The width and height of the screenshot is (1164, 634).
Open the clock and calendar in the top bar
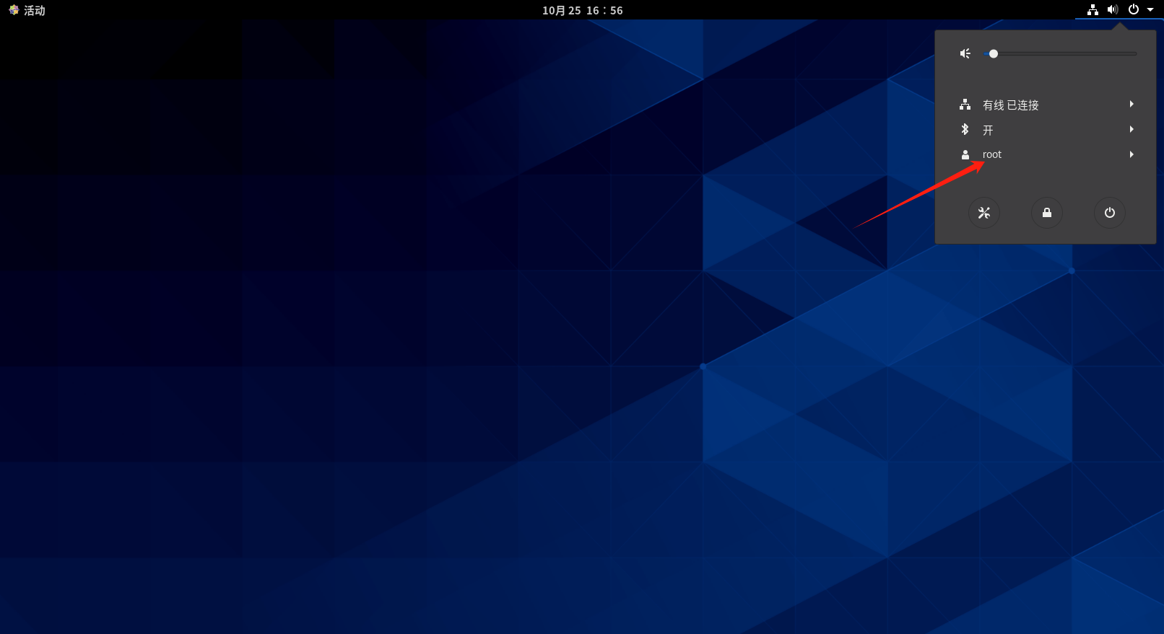(582, 10)
